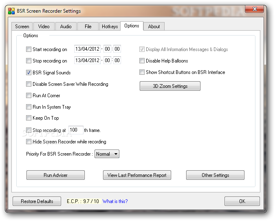Check Stop recording at frame option
The height and width of the screenshot is (221, 275).
[x=29, y=130]
